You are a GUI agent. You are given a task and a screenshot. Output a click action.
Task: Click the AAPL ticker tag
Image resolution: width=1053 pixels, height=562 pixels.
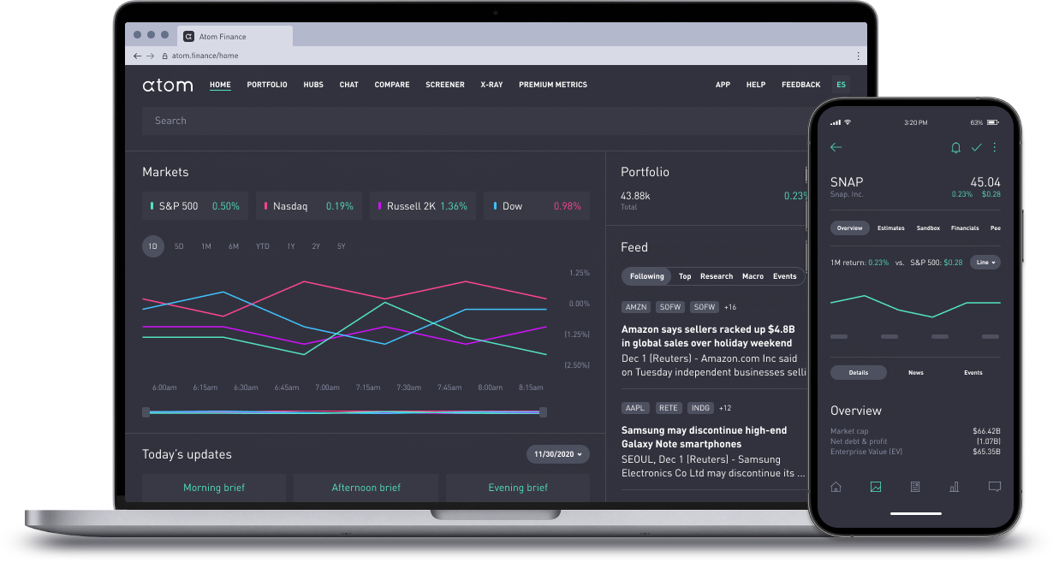click(635, 408)
